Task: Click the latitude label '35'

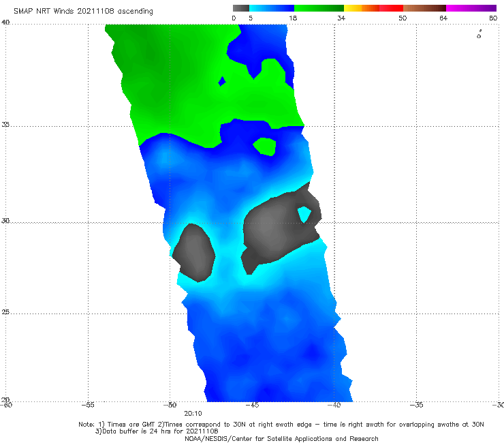Action: [x=5, y=125]
